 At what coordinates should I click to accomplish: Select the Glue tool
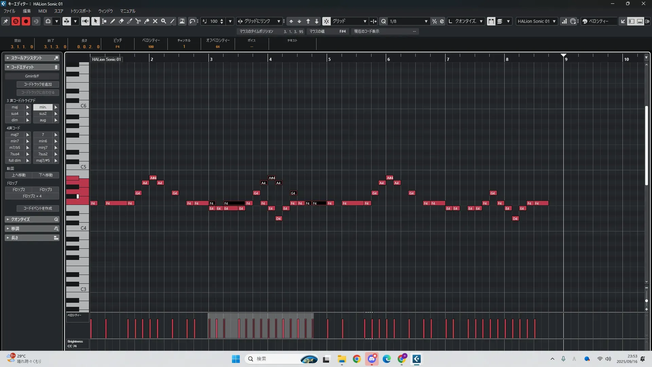(x=147, y=21)
